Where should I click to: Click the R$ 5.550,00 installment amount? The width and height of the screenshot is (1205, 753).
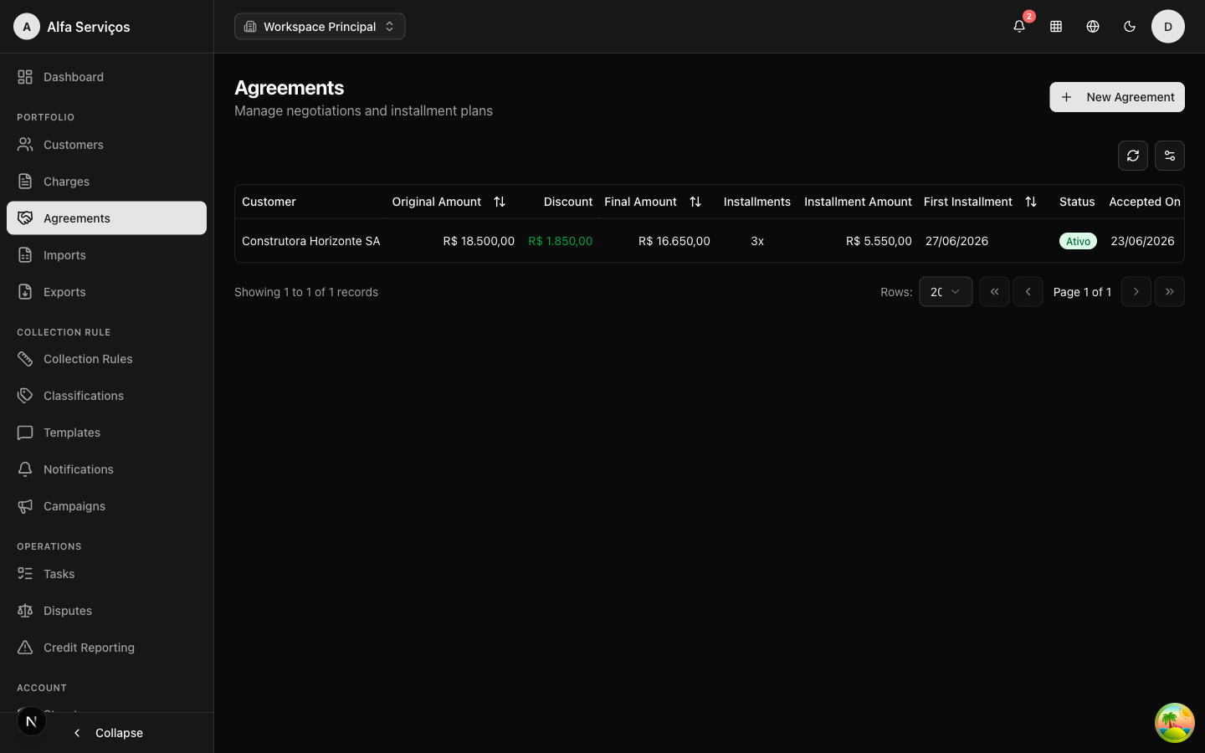pyautogui.click(x=879, y=241)
